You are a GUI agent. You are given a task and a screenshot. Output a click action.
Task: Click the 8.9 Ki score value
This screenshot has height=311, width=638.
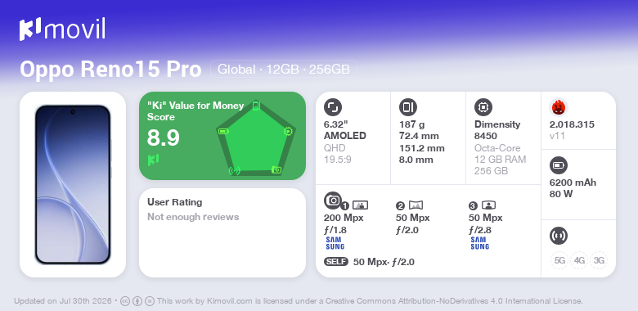(x=163, y=138)
